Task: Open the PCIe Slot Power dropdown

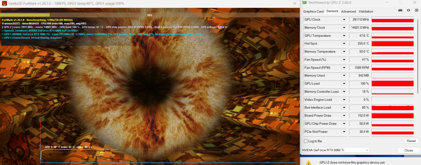Action: pyautogui.click(x=344, y=132)
